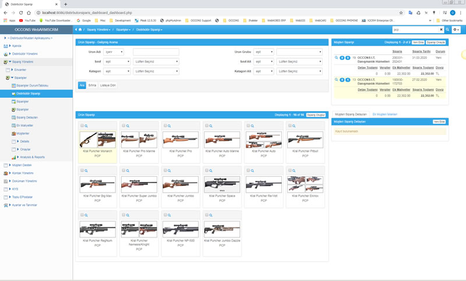Click the Sipariş Oluştur button
This screenshot has height=281, width=466.
pyautogui.click(x=316, y=115)
